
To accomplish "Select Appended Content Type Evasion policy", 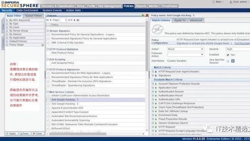I will click(x=70, y=112).
